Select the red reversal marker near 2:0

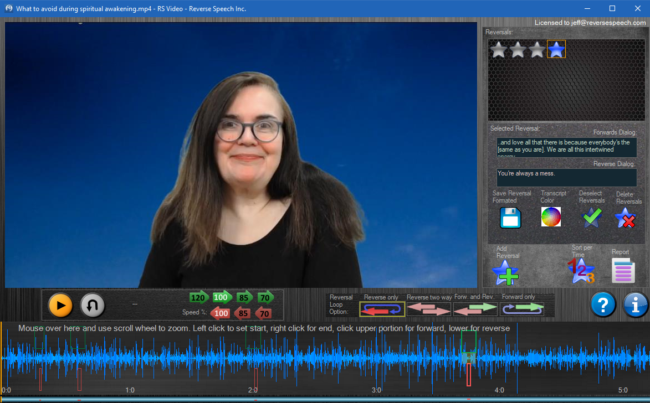point(256,379)
